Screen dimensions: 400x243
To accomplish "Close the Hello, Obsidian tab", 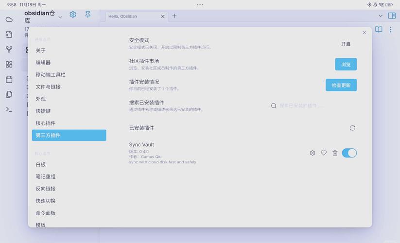I will pyautogui.click(x=163, y=17).
